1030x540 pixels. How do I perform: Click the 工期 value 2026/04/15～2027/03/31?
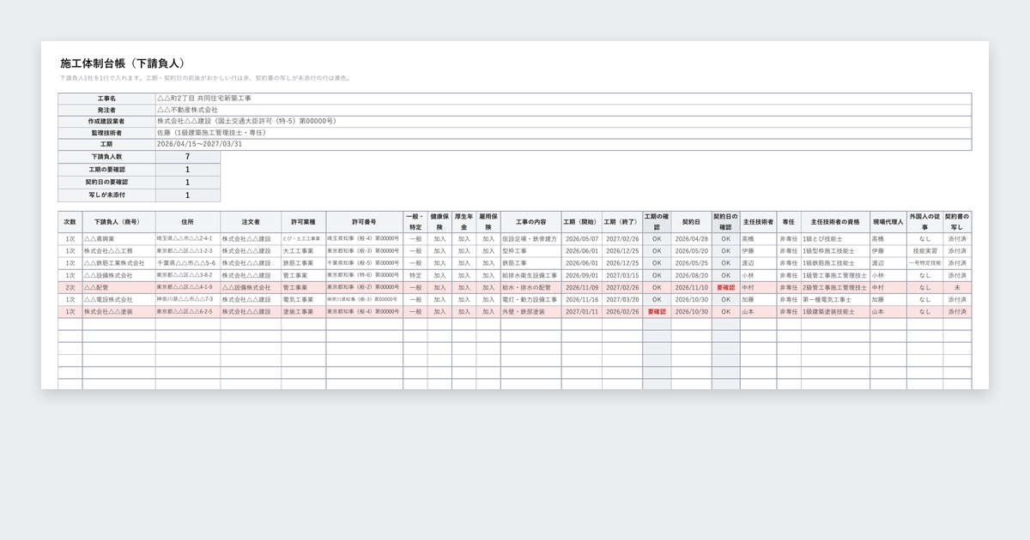tap(564, 145)
